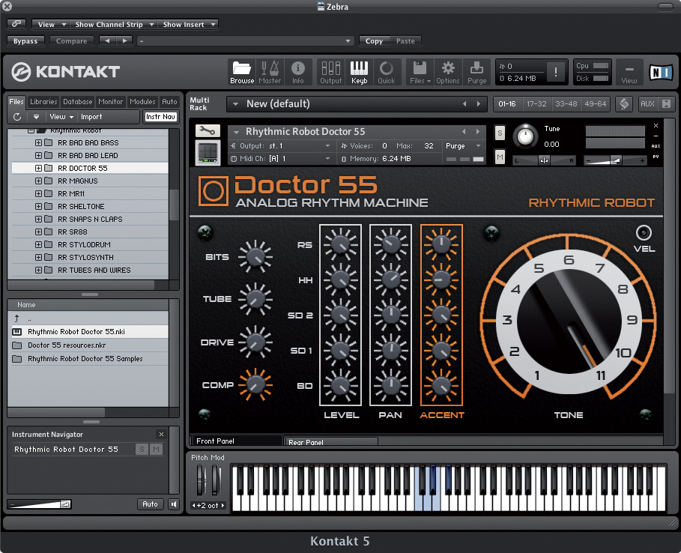Image resolution: width=681 pixels, height=553 pixels.
Task: Select the 17-32 rack page tab
Action: pos(536,104)
